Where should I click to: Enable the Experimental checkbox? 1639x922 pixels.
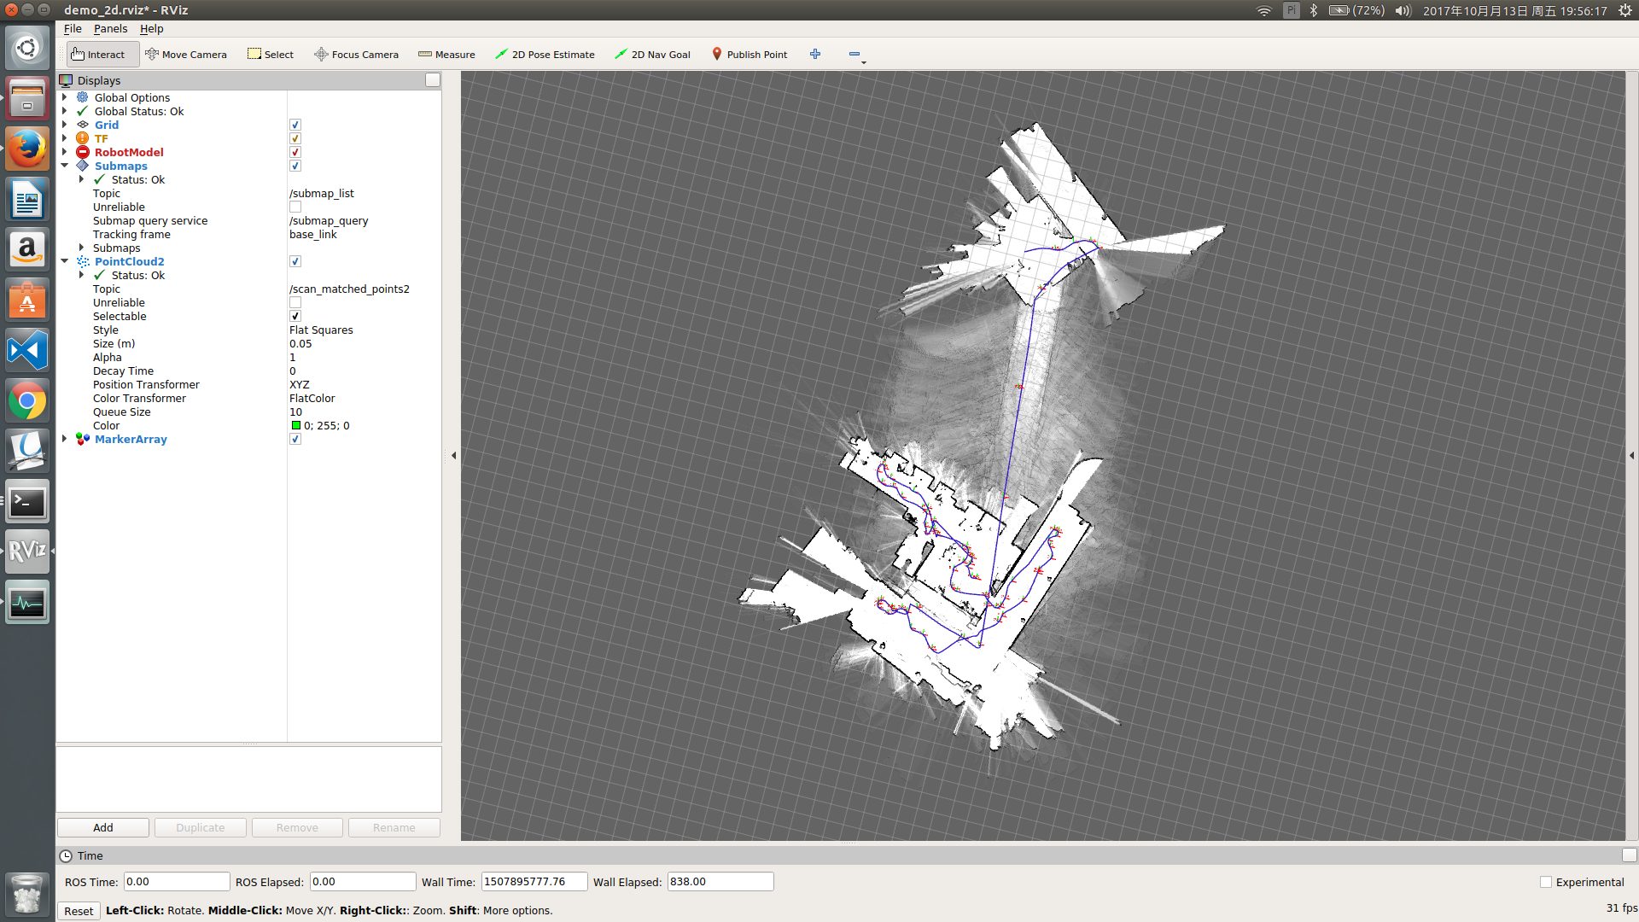click(1545, 881)
